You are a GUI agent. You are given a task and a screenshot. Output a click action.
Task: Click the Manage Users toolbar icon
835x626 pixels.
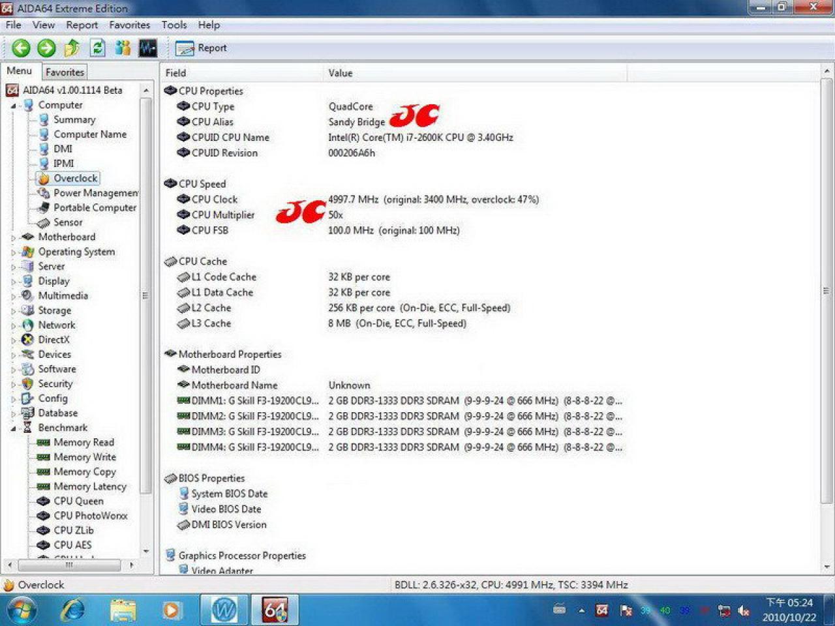click(x=123, y=48)
